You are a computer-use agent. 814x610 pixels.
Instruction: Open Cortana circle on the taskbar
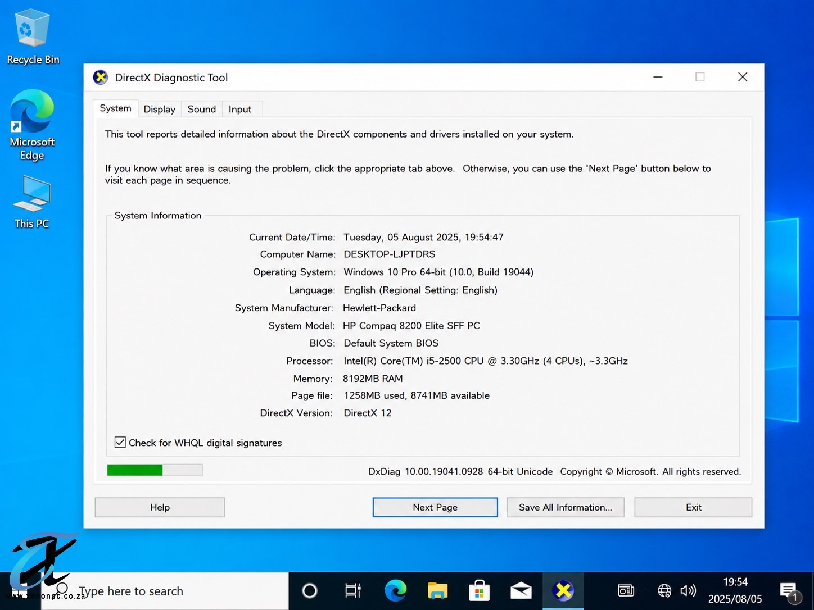tap(310, 591)
